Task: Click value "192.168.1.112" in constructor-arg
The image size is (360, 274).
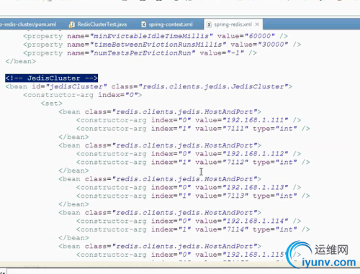Action: pos(256,153)
